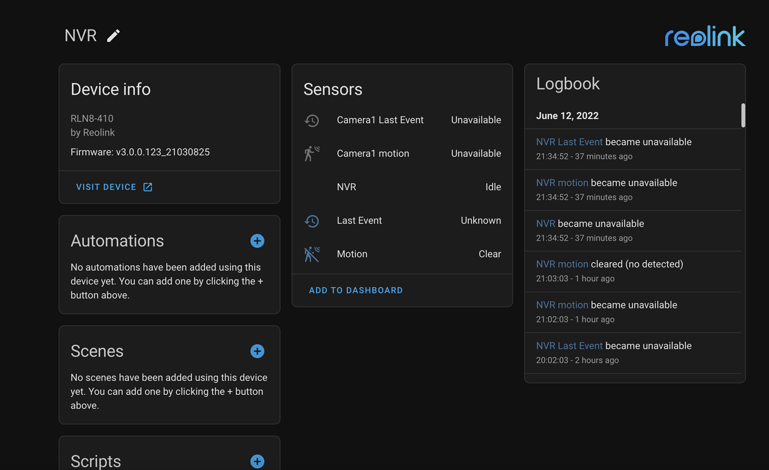The image size is (769, 470).
Task: Click the Logbook panel scrollbar
Action: pyautogui.click(x=743, y=115)
